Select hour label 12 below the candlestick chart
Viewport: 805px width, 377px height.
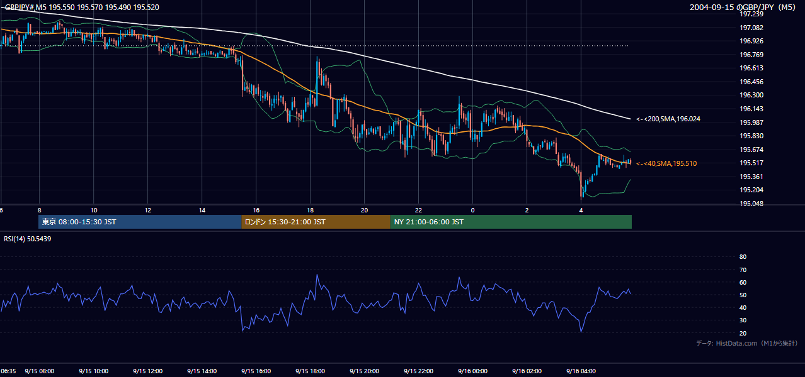click(x=147, y=210)
